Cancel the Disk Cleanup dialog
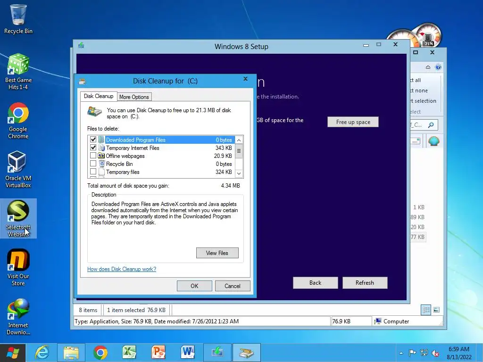Screen dimensions: 483x362 (x=232, y=286)
